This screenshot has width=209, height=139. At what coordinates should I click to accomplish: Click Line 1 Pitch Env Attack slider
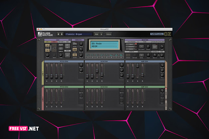click(x=47, y=71)
